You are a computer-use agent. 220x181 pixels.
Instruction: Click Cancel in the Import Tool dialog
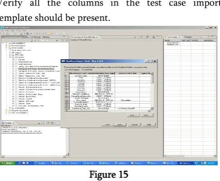(134, 124)
